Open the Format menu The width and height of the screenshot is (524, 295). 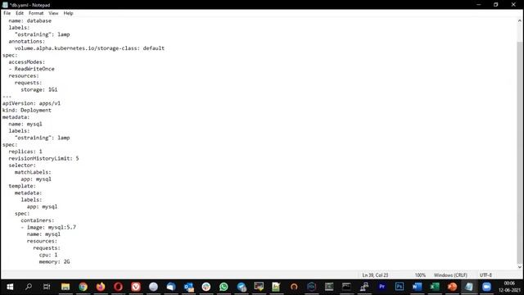(x=36, y=13)
